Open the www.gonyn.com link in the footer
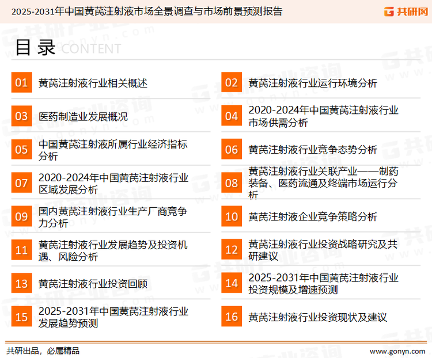This screenshot has height=358, width=432. pos(397,352)
